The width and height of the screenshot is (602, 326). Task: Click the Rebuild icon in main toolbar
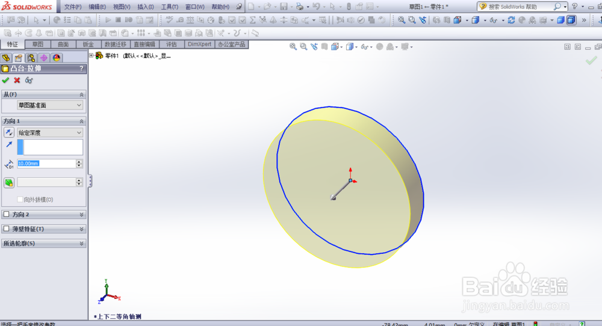511,20
